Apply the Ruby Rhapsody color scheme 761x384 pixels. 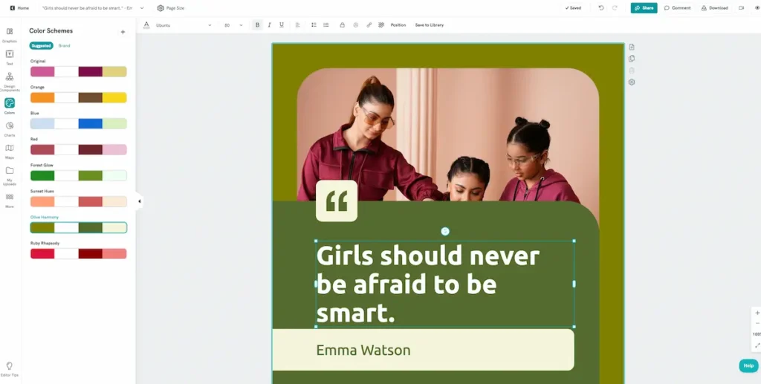point(79,253)
